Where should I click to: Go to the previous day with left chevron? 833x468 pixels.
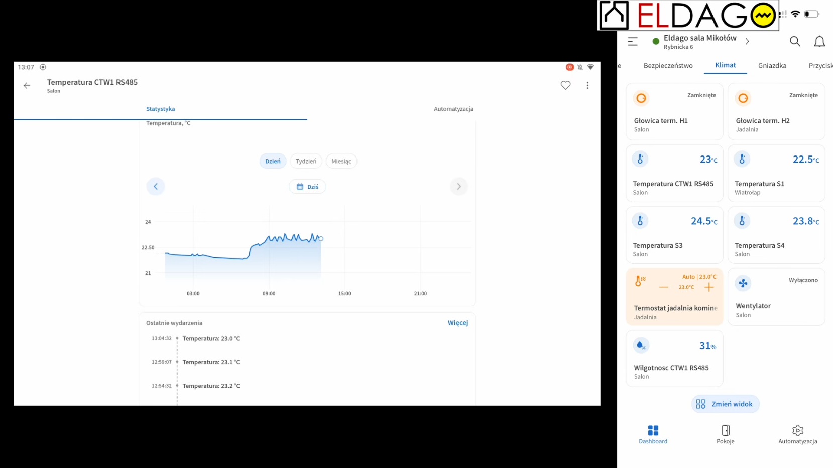click(156, 187)
